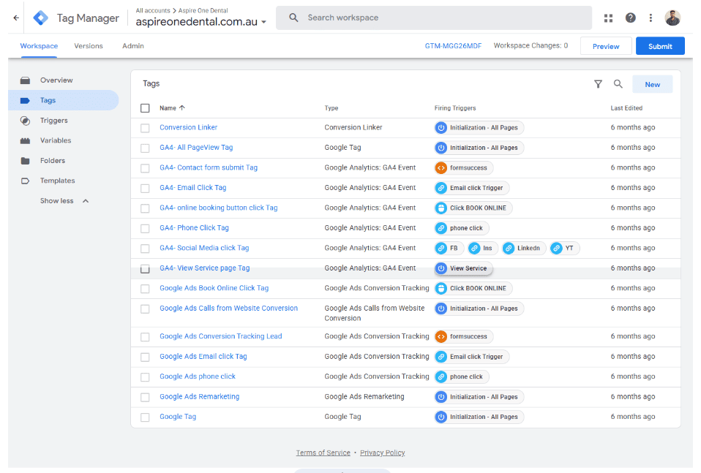Switch to the Workspace tab
The image size is (701, 473).
39,46
